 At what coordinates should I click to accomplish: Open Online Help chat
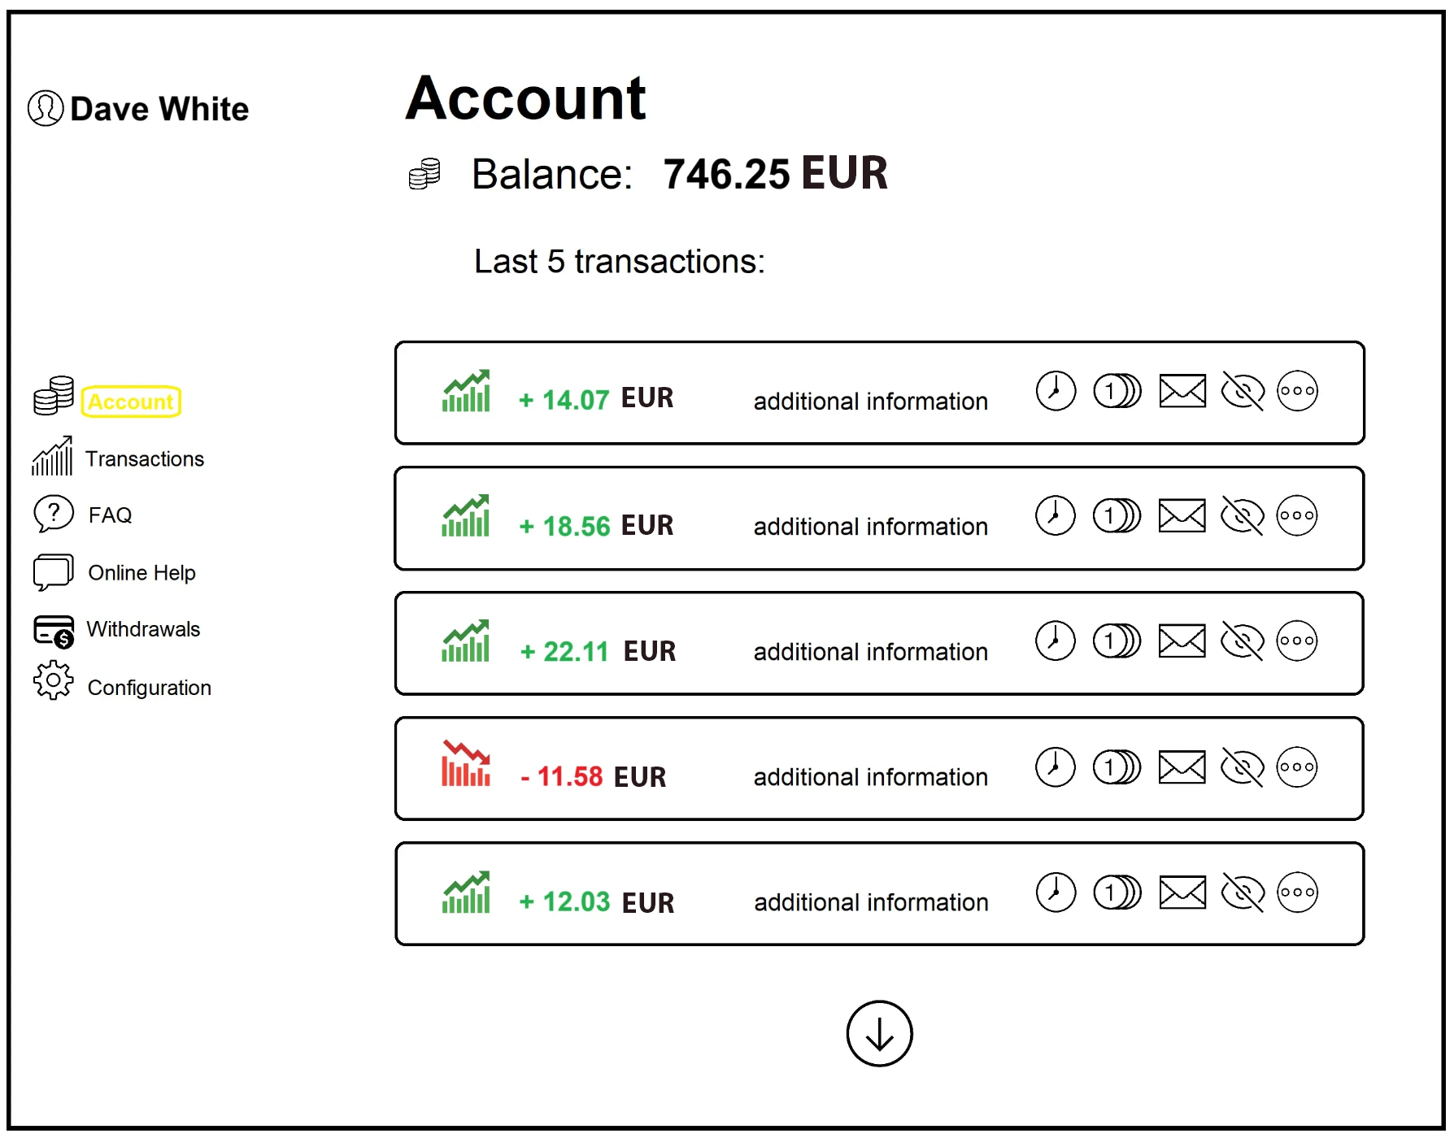click(141, 573)
